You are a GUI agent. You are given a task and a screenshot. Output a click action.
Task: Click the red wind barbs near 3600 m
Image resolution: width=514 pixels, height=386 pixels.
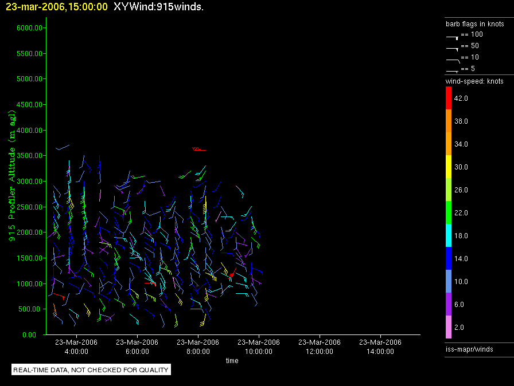[x=199, y=149]
